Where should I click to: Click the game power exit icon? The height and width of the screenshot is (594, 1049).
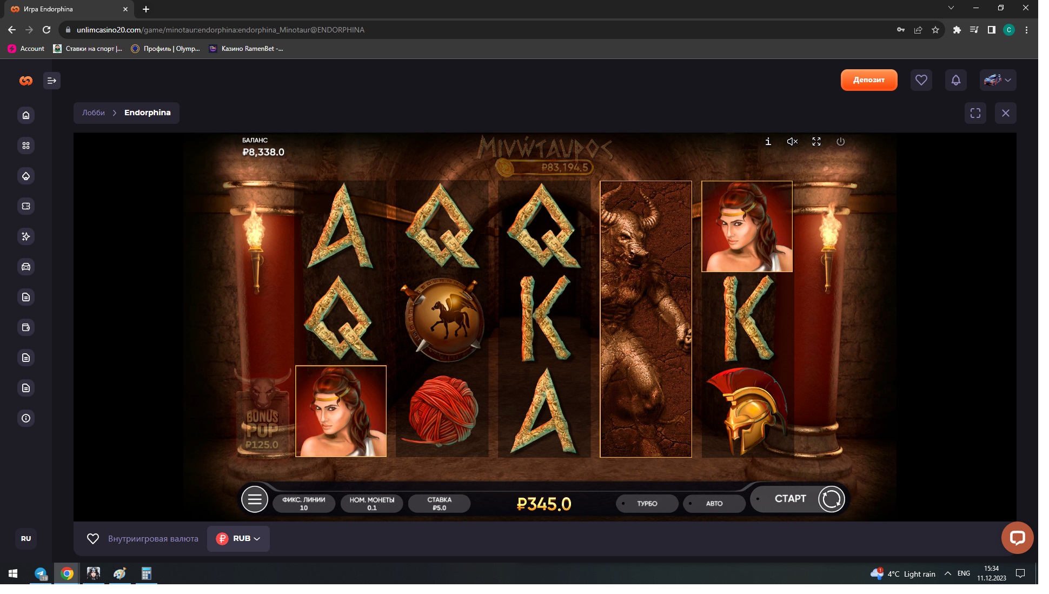click(840, 142)
